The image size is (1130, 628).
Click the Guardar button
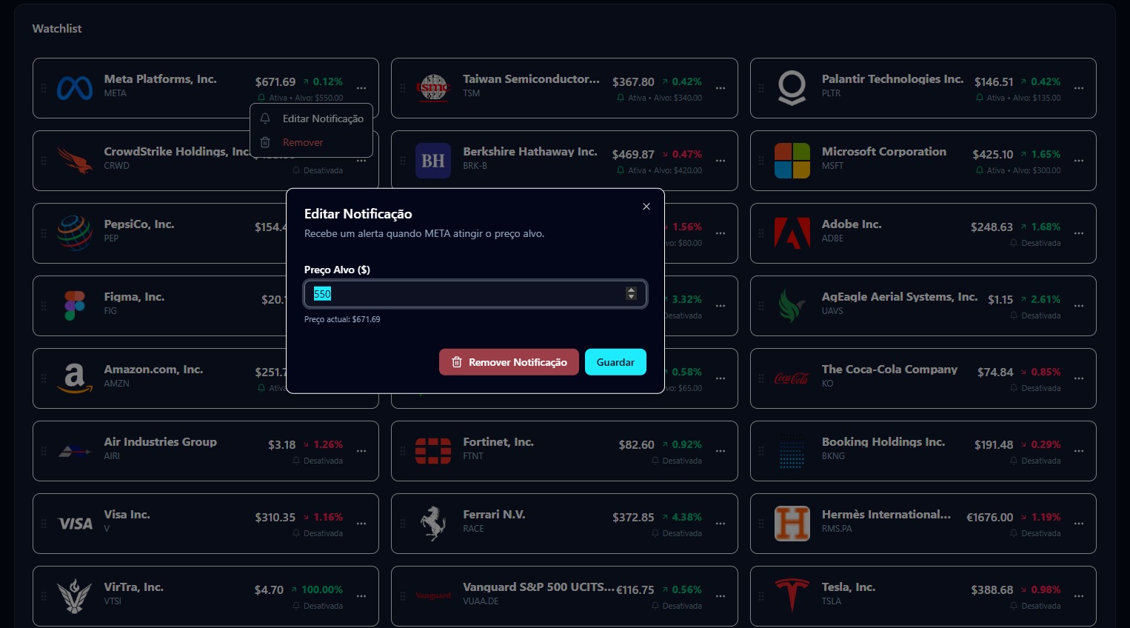pyautogui.click(x=615, y=362)
